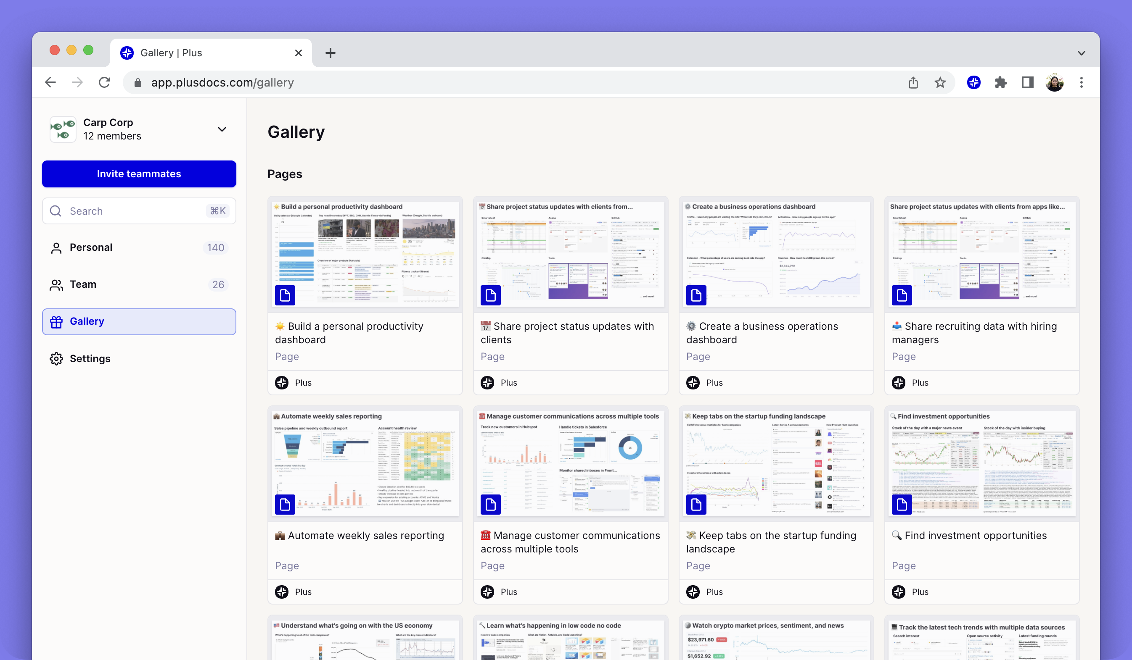The image size is (1132, 660).
Task: Click Plus author on weekly sales card
Action: point(294,592)
